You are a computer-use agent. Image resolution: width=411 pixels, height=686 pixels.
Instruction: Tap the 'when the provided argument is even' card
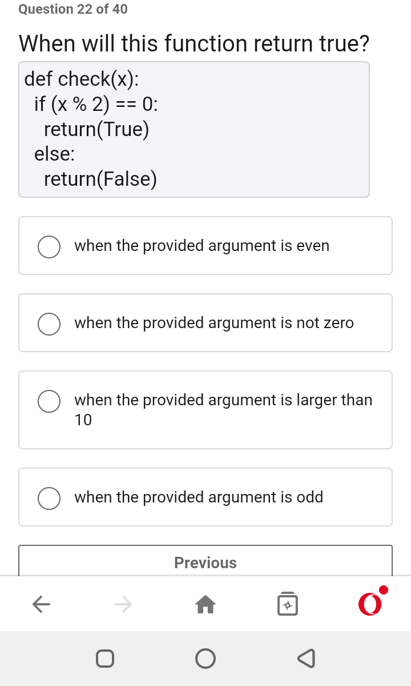click(x=205, y=245)
